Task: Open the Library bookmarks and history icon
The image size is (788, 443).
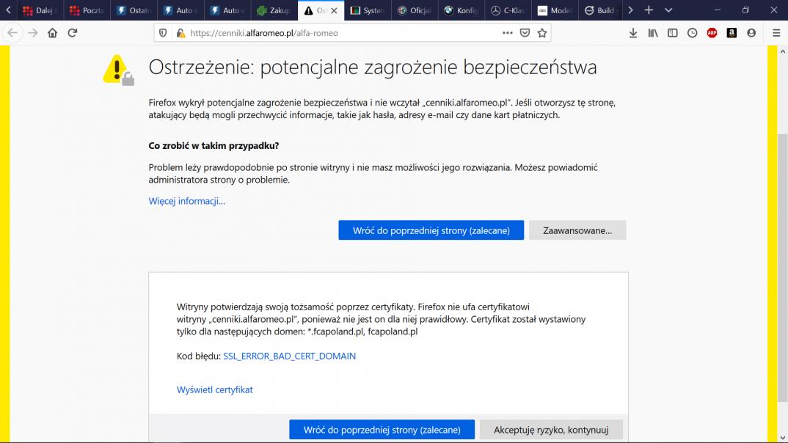Action: coord(653,33)
